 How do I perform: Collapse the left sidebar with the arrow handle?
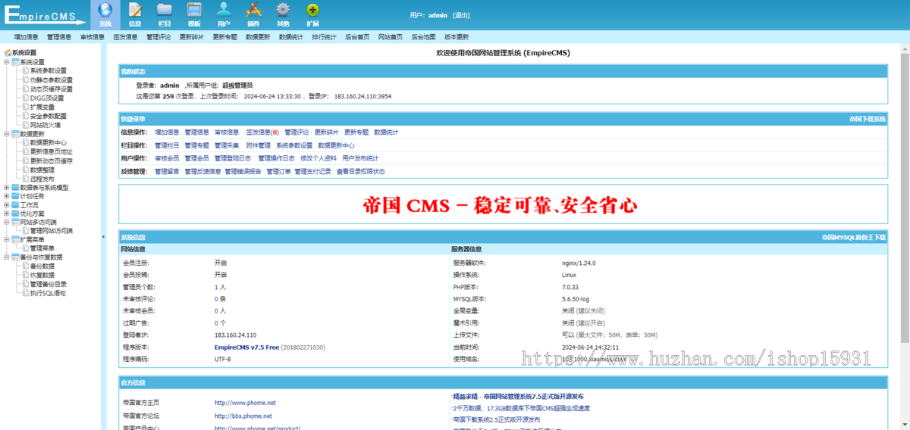coord(103,237)
